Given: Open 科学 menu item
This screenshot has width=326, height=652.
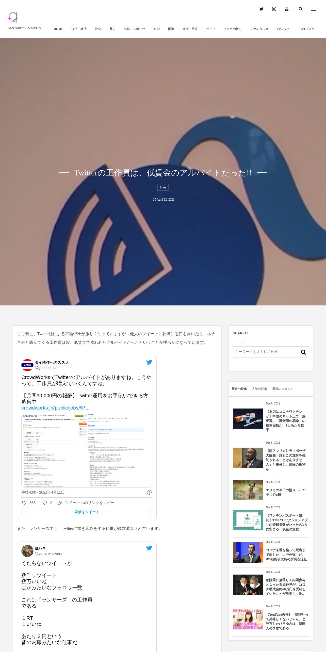Looking at the screenshot, I should pyautogui.click(x=157, y=29).
